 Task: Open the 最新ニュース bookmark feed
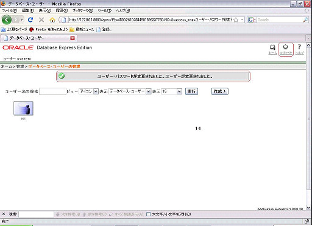click(x=82, y=29)
